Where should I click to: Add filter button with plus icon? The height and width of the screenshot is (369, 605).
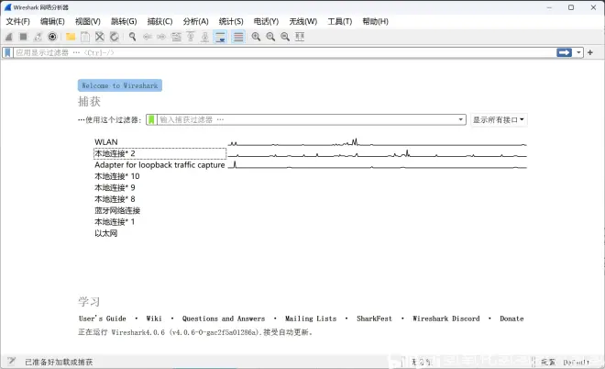590,52
